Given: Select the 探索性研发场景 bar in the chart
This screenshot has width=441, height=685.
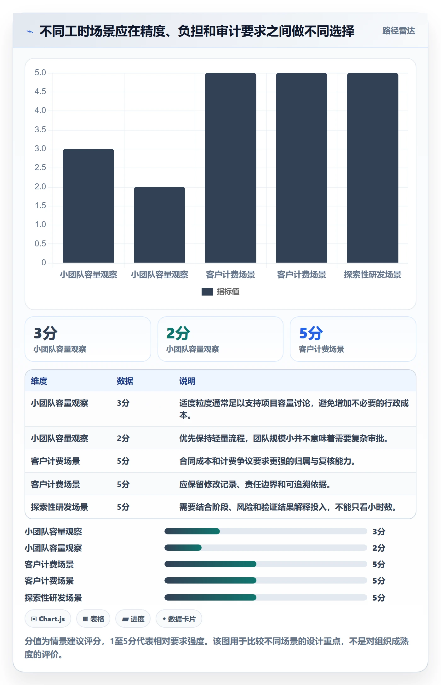Looking at the screenshot, I should click(373, 168).
